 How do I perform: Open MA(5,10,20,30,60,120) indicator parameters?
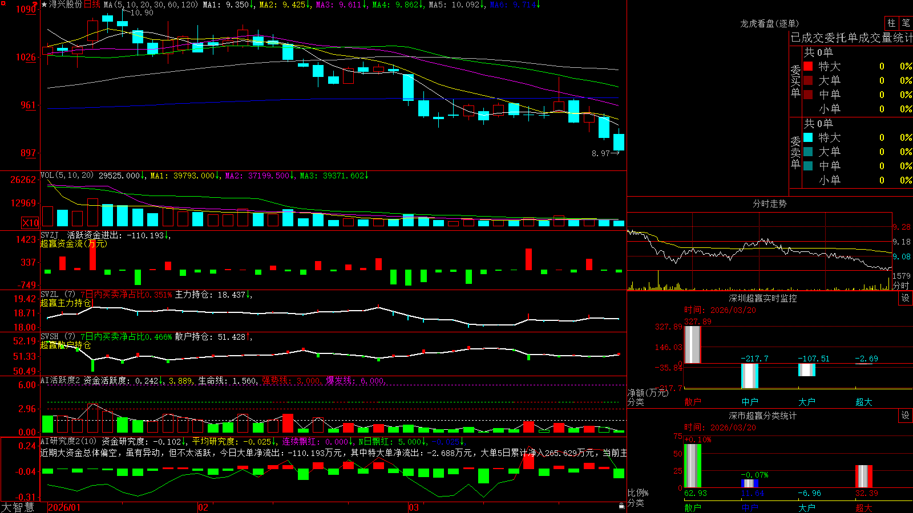[151, 5]
